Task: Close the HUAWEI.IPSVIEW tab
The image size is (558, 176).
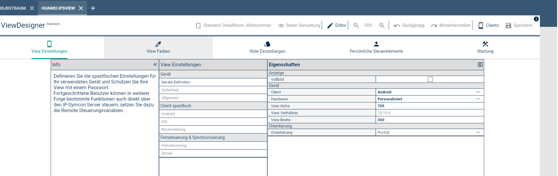Action: point(81,8)
